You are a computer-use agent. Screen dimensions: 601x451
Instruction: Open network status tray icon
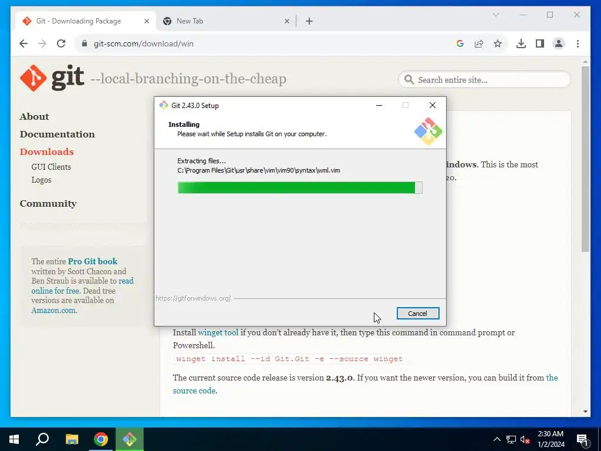click(x=511, y=439)
